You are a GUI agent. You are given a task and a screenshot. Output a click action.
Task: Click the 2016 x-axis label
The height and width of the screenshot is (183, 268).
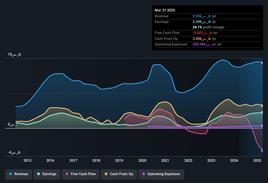(x=50, y=160)
